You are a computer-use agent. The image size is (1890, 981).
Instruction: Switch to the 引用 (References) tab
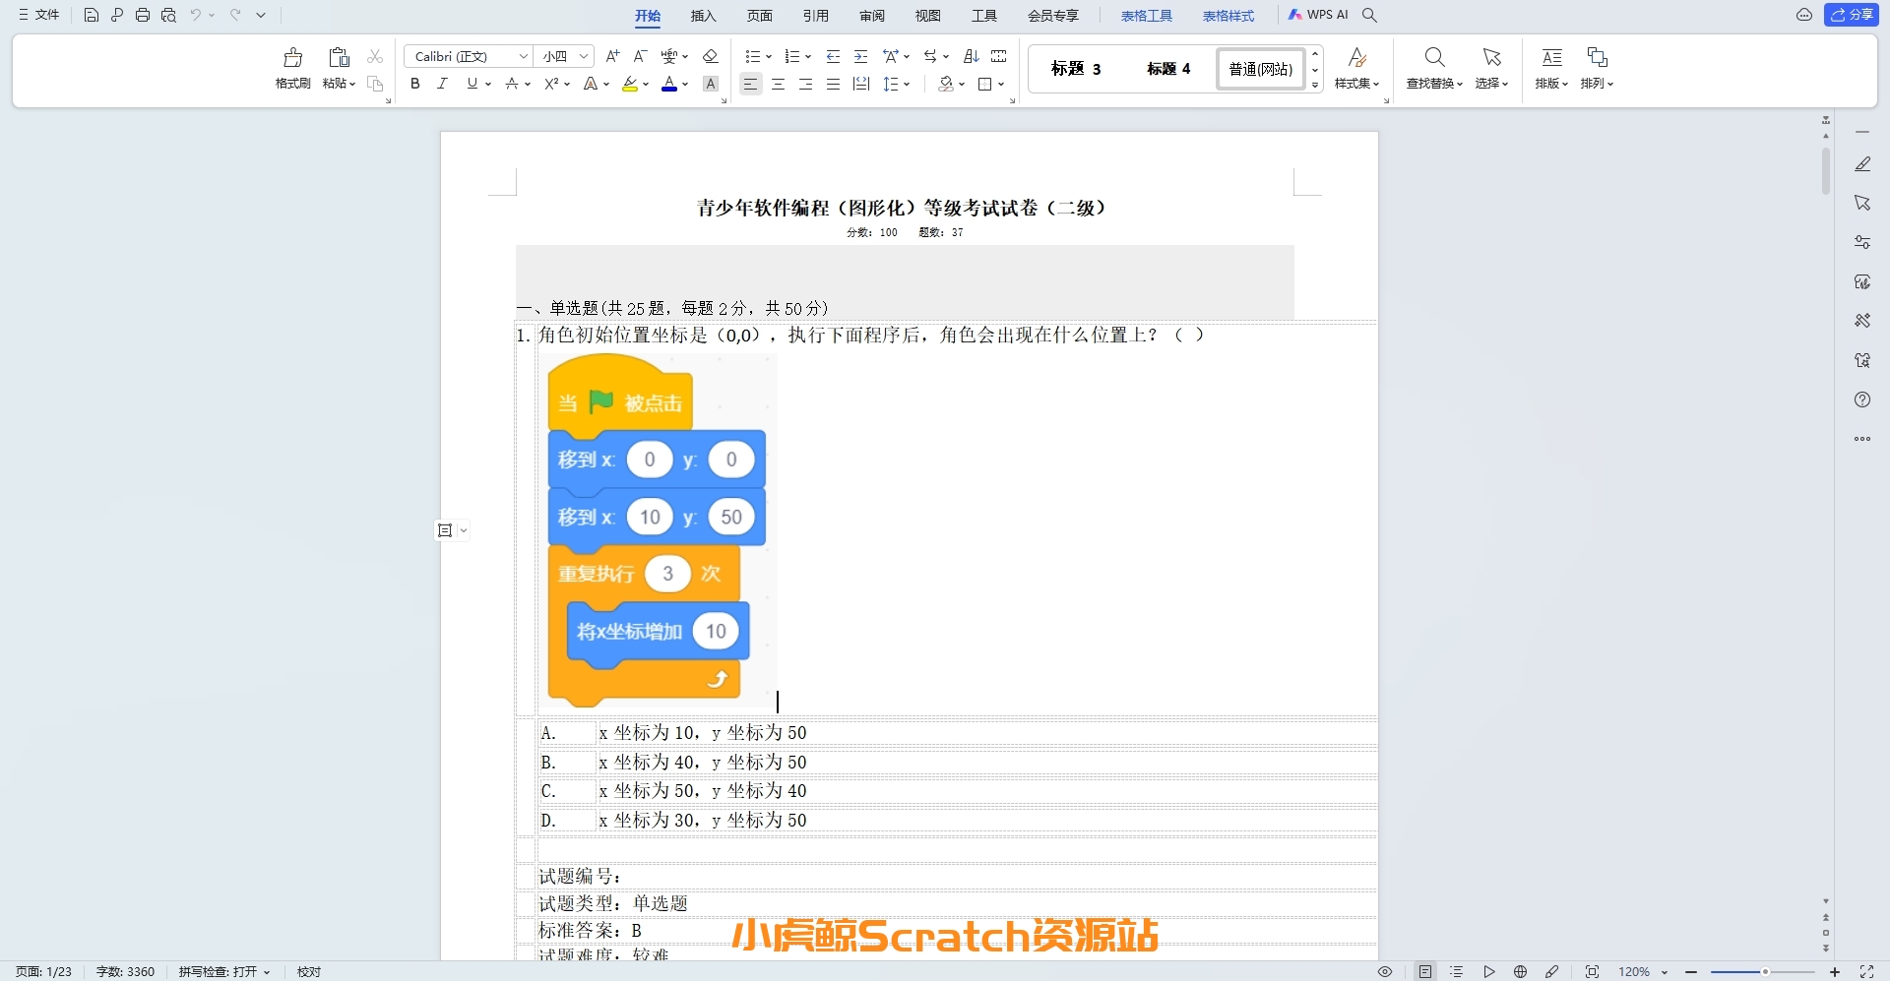815,16
